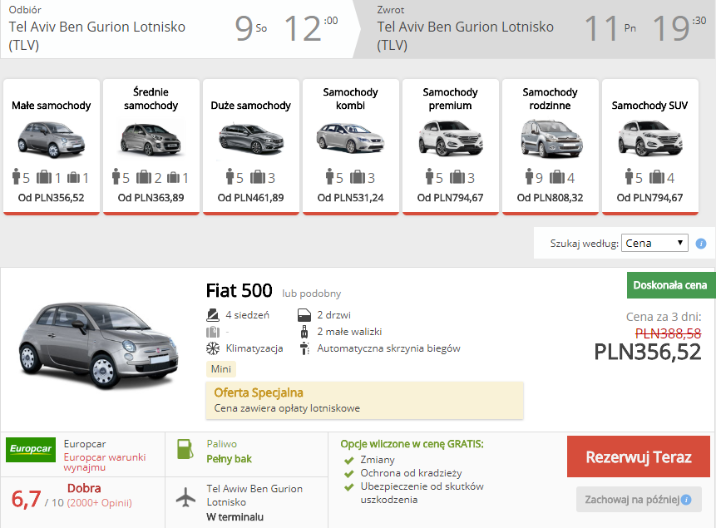716x528 pixels.
Task: Choose the Samochody premium category
Action: point(450,146)
